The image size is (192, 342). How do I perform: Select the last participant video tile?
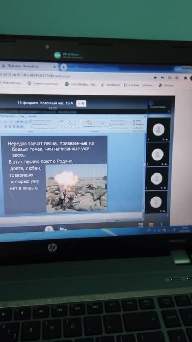[x=156, y=202]
